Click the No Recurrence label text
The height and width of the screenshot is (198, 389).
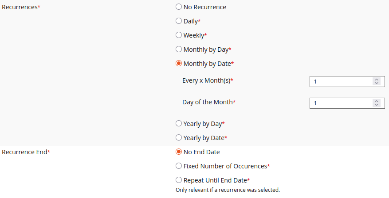204,7
